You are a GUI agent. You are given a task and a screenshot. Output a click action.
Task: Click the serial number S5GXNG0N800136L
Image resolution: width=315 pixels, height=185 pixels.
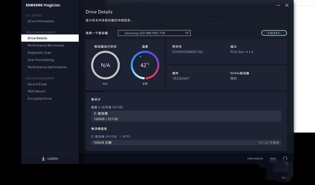click(188, 52)
